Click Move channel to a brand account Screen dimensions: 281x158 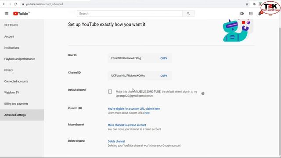(x=127, y=125)
